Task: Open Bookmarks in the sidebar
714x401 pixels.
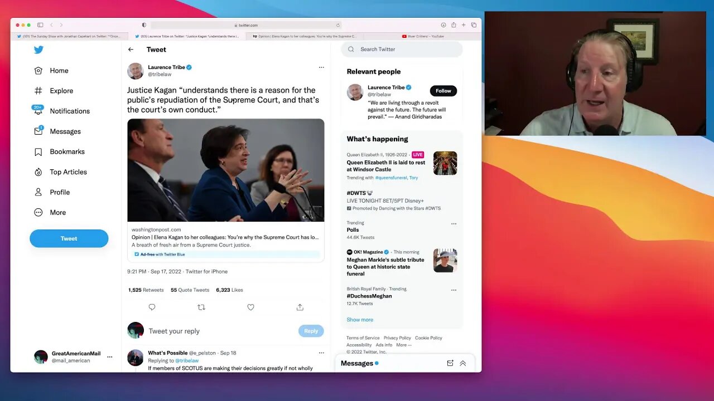Action: [x=59, y=151]
